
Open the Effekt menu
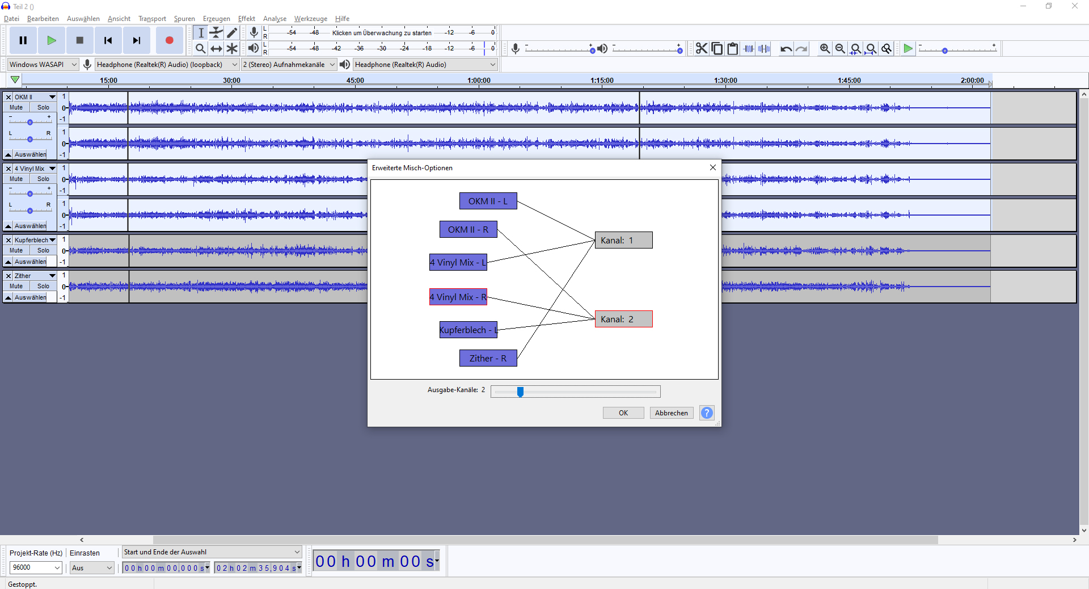click(x=246, y=19)
